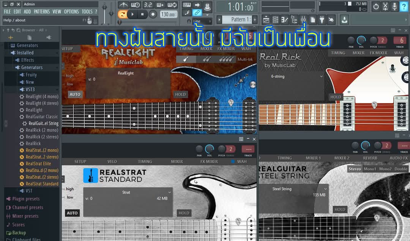Toggle the browser view icon in toolbar
Image resolution: width=410 pixels, height=241 pixels.
[x=294, y=20]
